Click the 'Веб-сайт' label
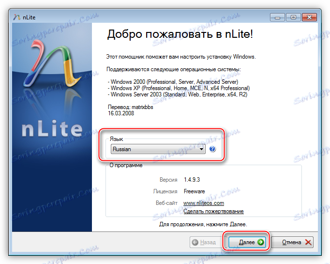The image size is (330, 264). 166,203
